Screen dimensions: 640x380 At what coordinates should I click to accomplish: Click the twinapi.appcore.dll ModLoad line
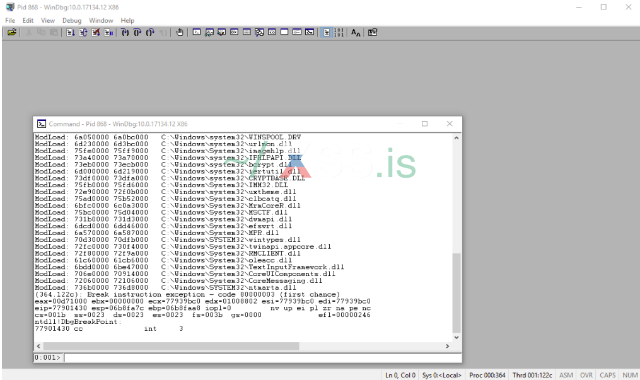coord(183,246)
